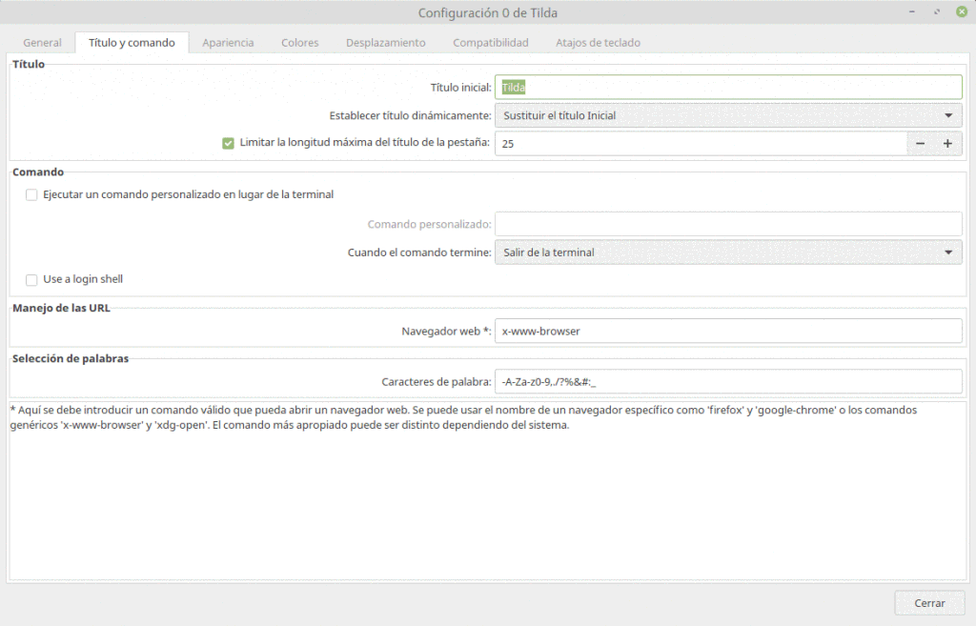The image size is (976, 626).
Task: Go back to the General tab
Action: 42,42
